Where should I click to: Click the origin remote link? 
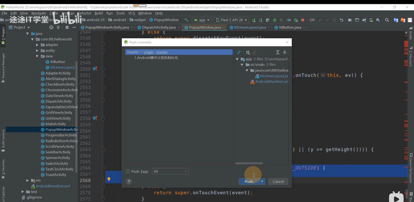point(149,52)
